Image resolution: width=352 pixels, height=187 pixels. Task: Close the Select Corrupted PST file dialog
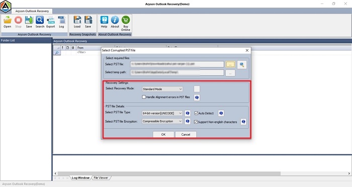tap(247, 50)
